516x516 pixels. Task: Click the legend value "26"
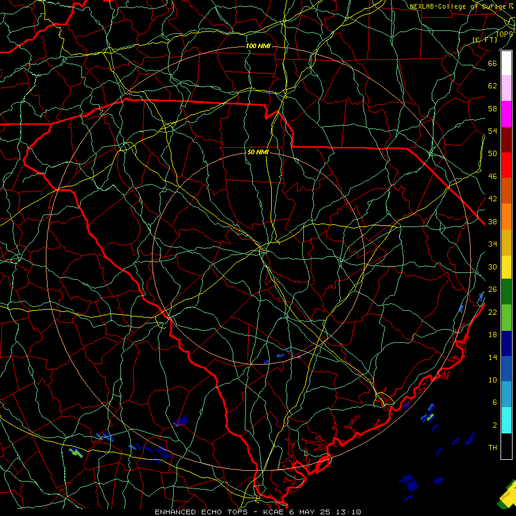click(x=492, y=290)
